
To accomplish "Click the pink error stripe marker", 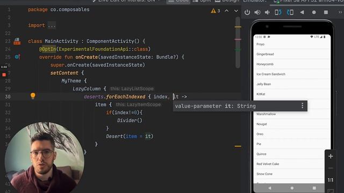I will click(x=238, y=39).
